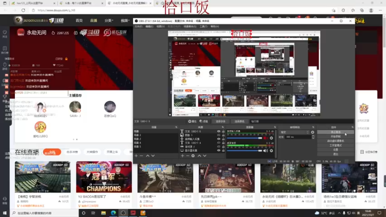Toggle visibility of 游戏源 2 source
Screen dimensions: 386x217
219,147
